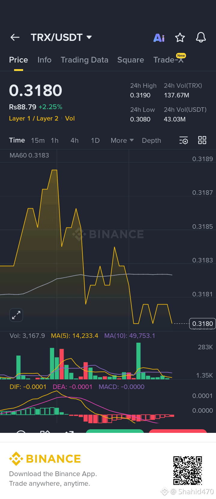216x499 pixels.
Task: Select the 1D interval
Action: (x=95, y=140)
